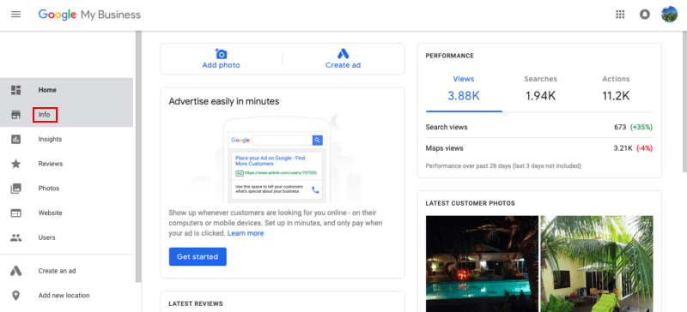Switch to the Actions performance tab

tap(616, 90)
